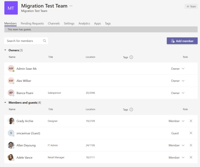This screenshot has height=167, width=200.
Task: Click the MT team avatar tile
Action: [x=11, y=8]
